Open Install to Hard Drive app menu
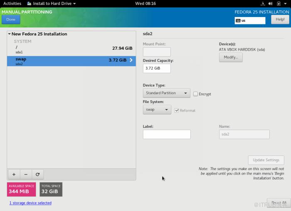The width and height of the screenshot is (291, 211). pyautogui.click(x=52, y=3)
